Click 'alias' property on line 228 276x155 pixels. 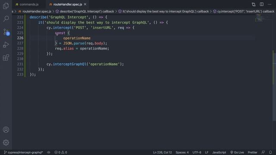(x=69, y=49)
